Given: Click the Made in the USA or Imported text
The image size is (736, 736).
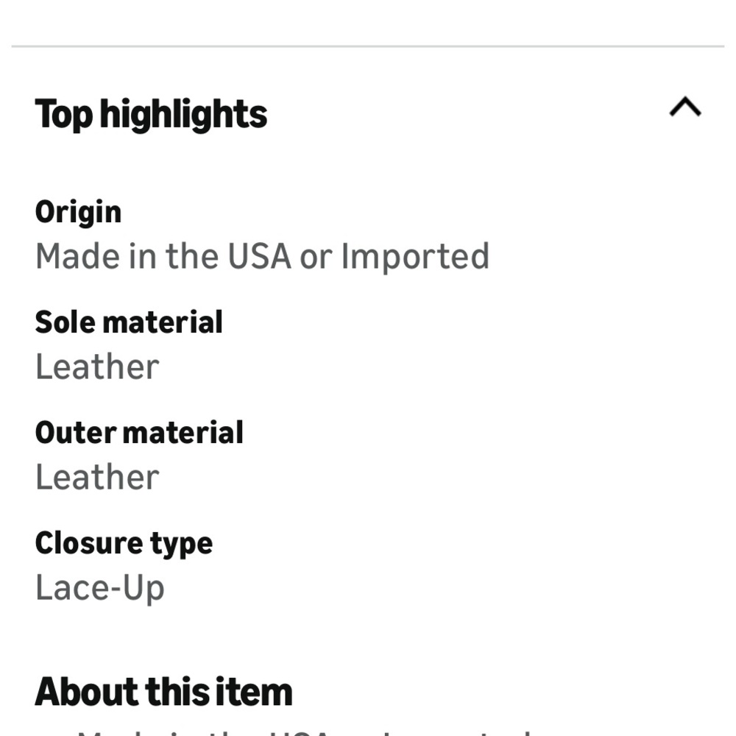Looking at the screenshot, I should (263, 256).
